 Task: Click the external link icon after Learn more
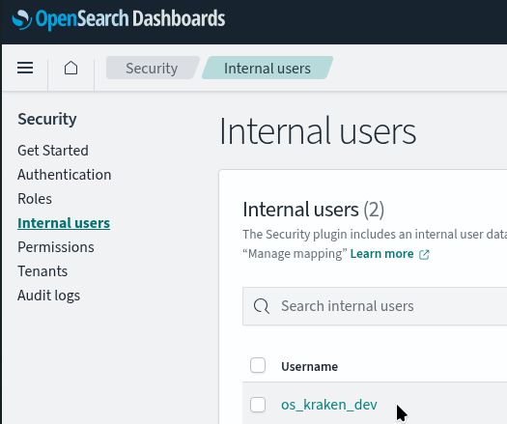click(x=424, y=255)
